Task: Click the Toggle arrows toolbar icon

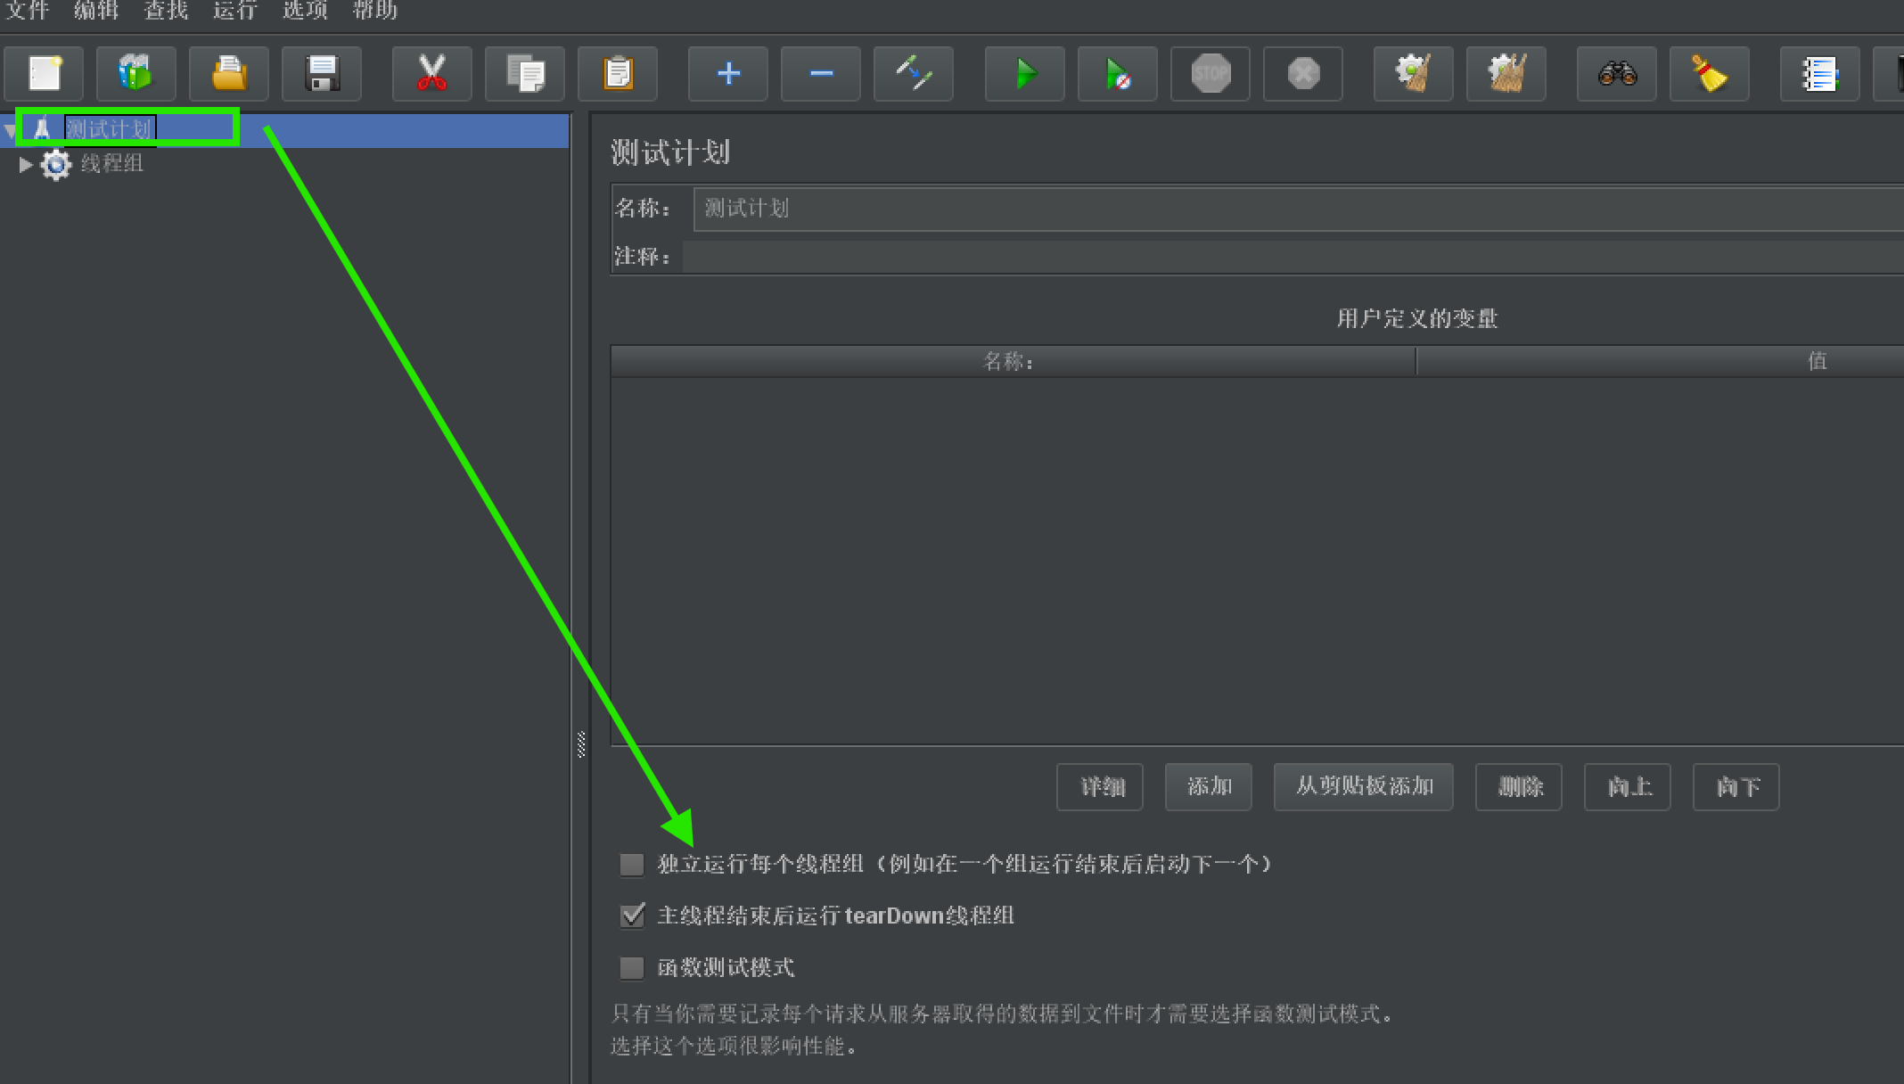Action: pos(914,74)
